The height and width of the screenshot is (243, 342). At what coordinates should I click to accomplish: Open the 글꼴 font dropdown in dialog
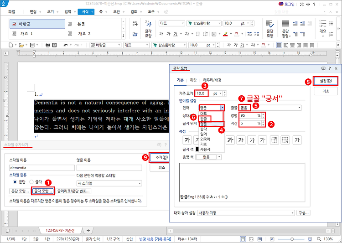(299, 108)
